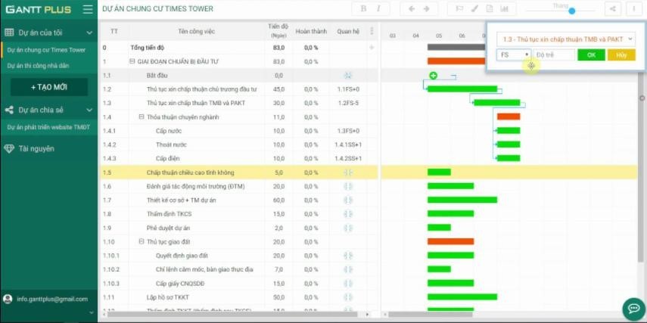Click the + TẠO MỚI button
647x323 pixels.
49,87
